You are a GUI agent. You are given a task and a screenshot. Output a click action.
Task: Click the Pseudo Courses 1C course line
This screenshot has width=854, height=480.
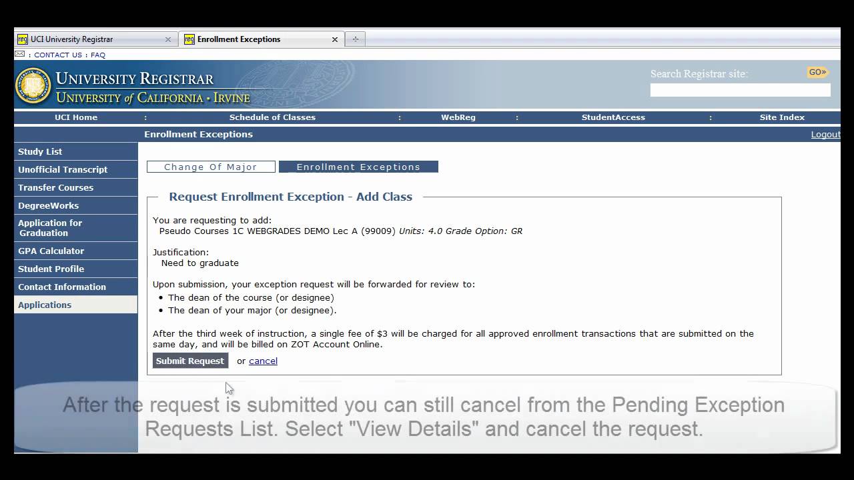click(x=340, y=231)
